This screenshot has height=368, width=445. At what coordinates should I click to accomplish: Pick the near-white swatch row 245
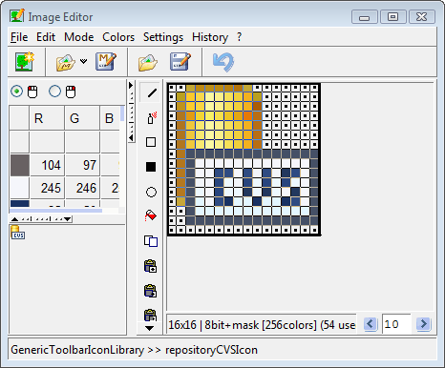(20, 188)
